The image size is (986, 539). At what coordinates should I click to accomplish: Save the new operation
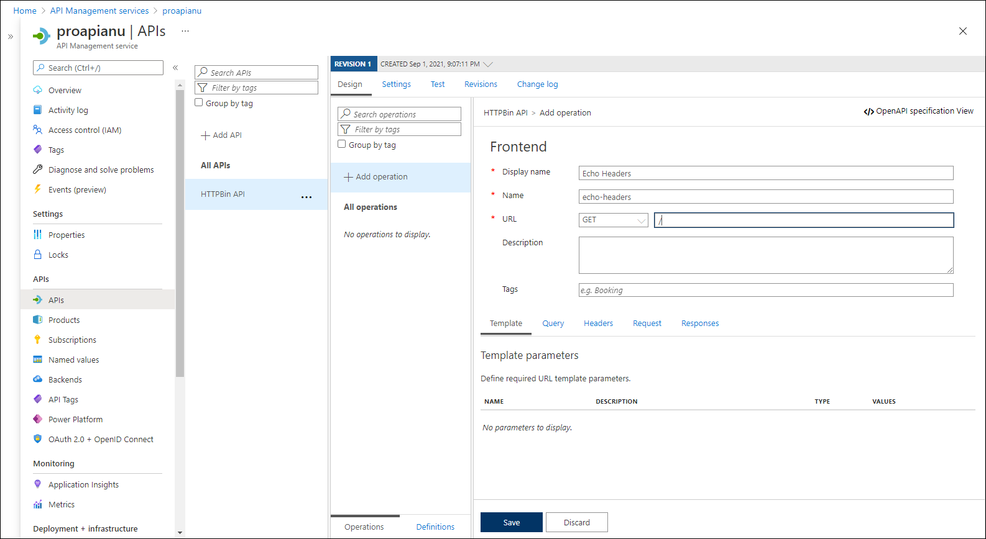(512, 522)
